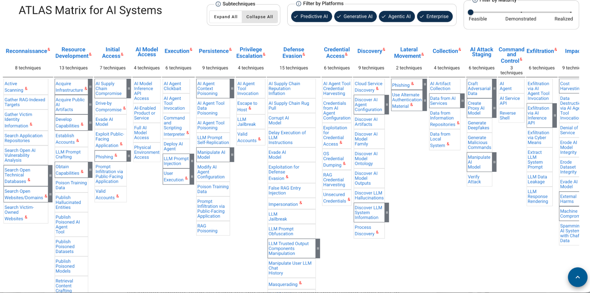Open the Lateral Movement tactic header

click(408, 53)
